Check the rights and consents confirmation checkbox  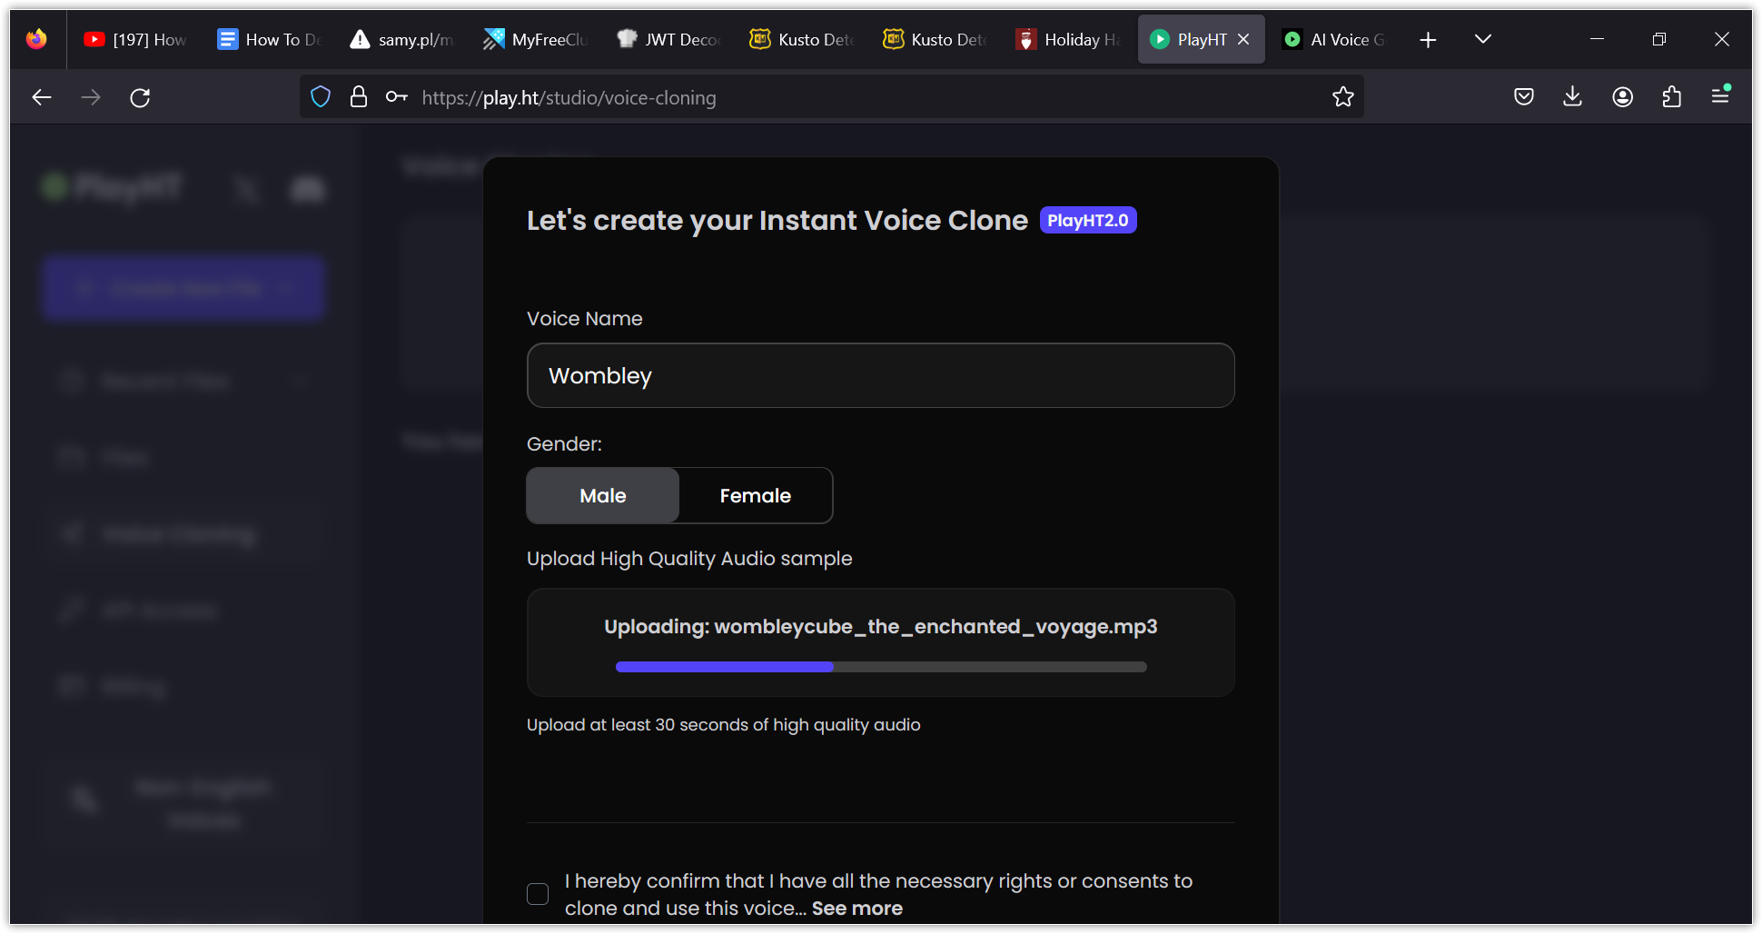(x=538, y=894)
